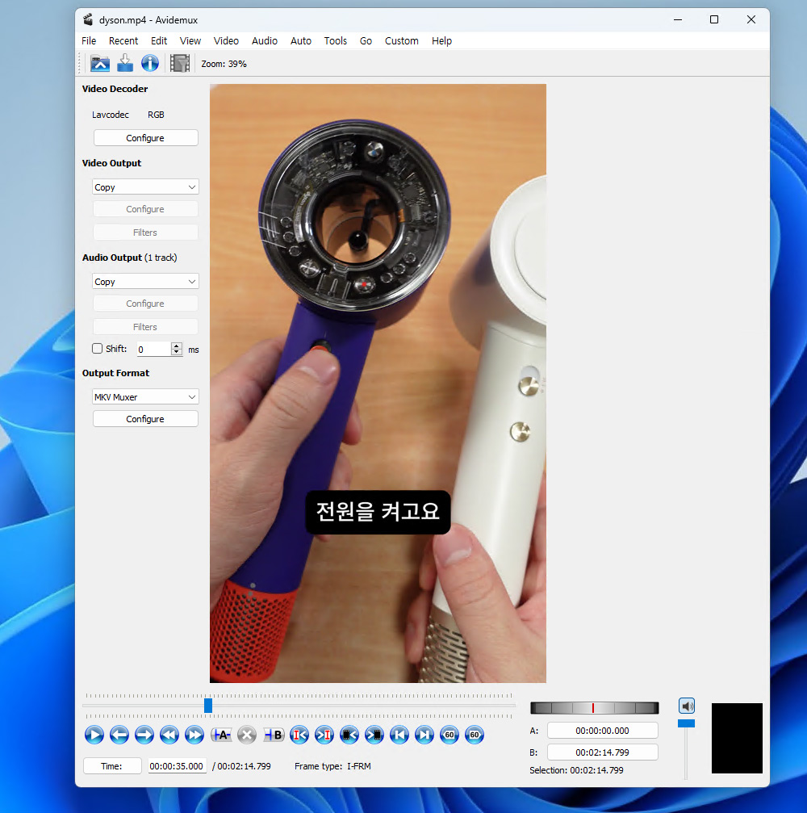Viewport: 807px width, 813px height.
Task: Delete selection X button
Action: (x=247, y=735)
